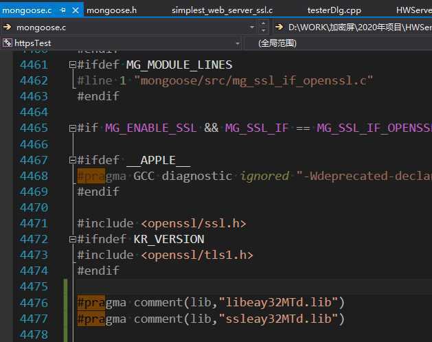Pin the mongoose.c tab

[x=63, y=10]
